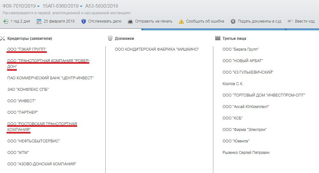
Task: Select creditor ООО "НЕФТЬСБЫТСЕРВИС"
Action: coord(34,141)
